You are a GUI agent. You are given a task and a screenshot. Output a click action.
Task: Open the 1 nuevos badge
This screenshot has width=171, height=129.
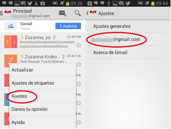tap(68, 26)
